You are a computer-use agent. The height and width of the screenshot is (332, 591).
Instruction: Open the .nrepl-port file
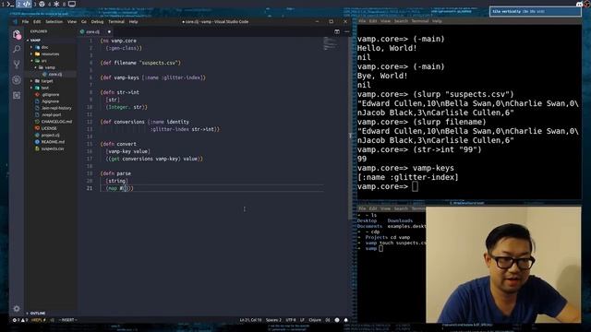pyautogui.click(x=52, y=114)
